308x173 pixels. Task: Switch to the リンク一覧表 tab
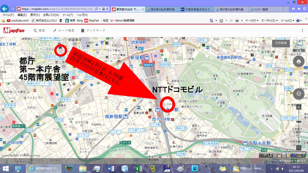266,9
